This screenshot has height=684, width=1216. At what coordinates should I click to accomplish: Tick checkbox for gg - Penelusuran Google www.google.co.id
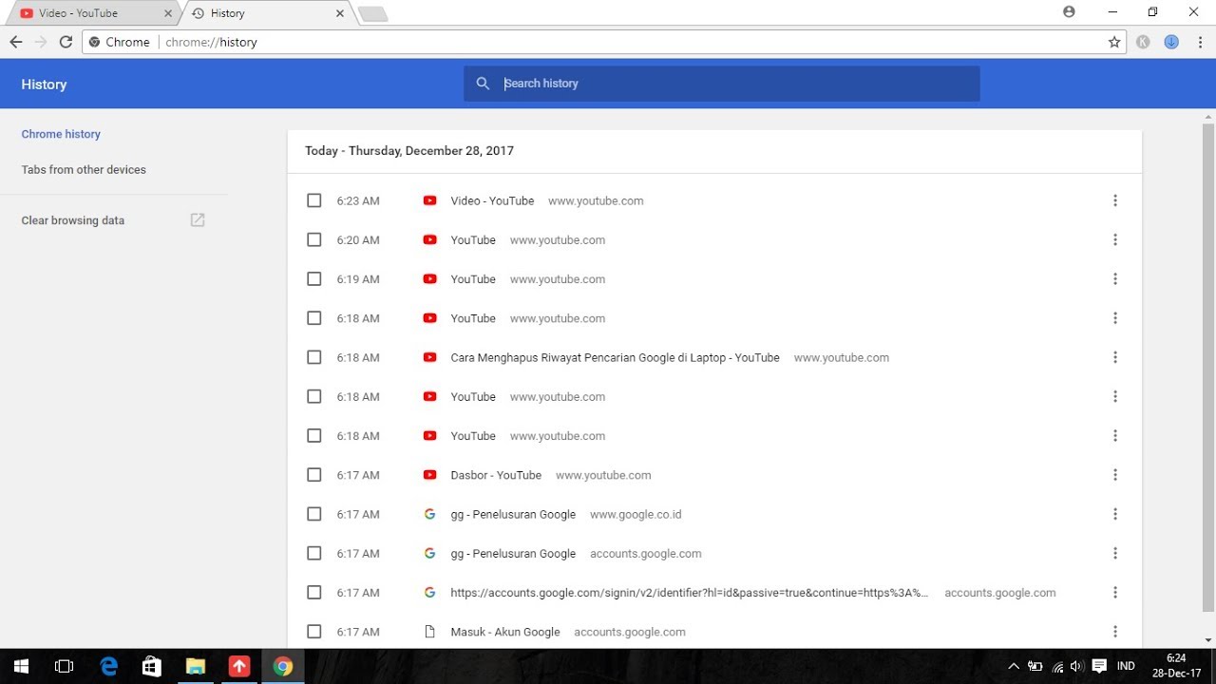pyautogui.click(x=314, y=514)
